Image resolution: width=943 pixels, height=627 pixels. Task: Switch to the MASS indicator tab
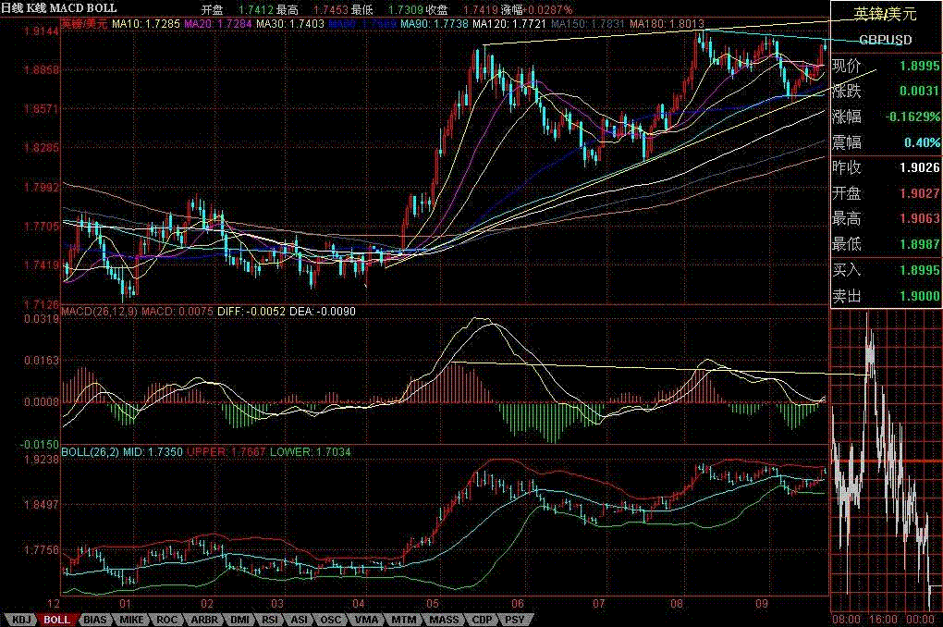(x=444, y=620)
